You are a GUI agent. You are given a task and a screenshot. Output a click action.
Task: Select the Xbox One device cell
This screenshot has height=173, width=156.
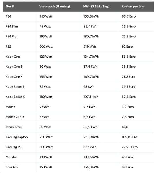(13, 57)
